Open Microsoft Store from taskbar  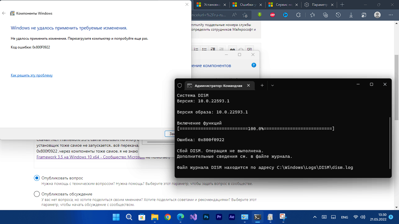[x=142, y=217]
